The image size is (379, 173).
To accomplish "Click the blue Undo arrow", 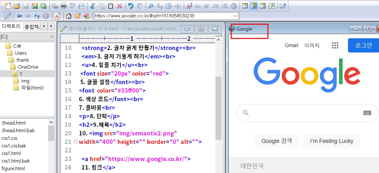I will click(131, 6).
